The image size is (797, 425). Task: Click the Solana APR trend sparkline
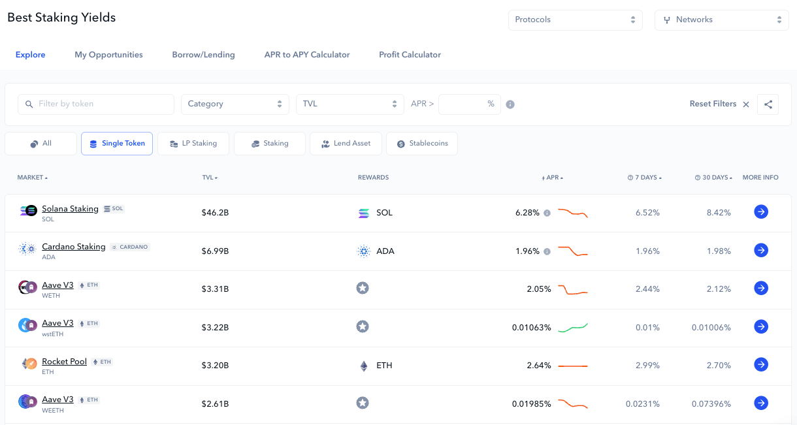tap(573, 213)
